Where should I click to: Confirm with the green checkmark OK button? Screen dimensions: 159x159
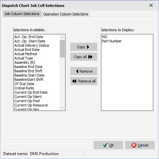(x=108, y=145)
